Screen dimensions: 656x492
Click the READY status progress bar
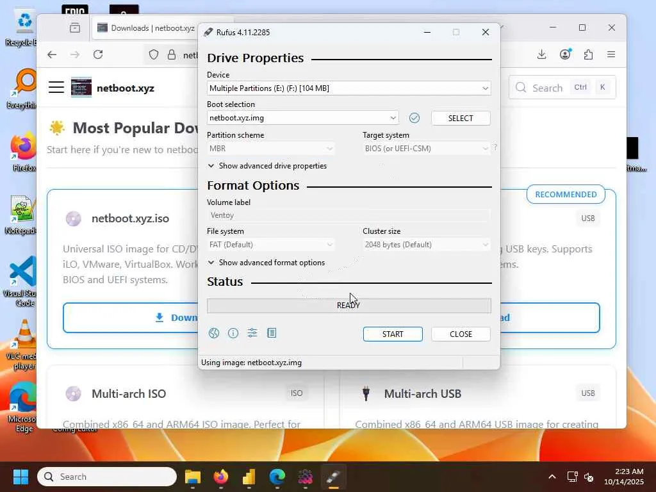pos(349,306)
